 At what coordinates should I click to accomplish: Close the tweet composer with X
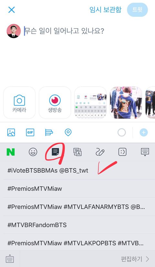tap(12, 10)
